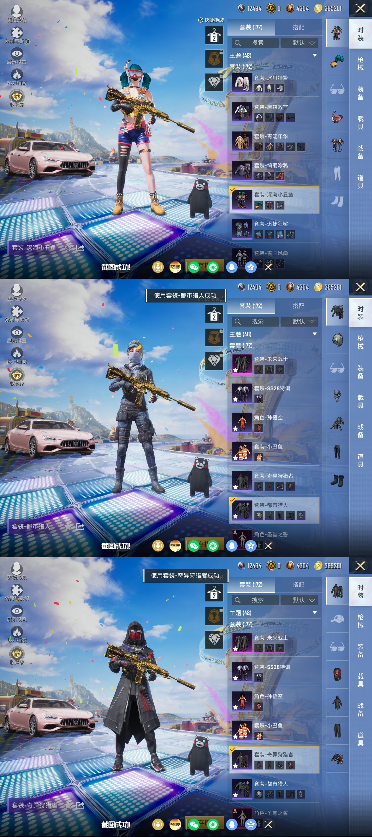
Task: Tap locked diamond icon on 使用套装-奇异狩猎者成功 screen
Action: (214, 639)
